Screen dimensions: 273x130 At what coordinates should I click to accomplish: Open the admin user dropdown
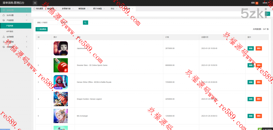pos(266,3)
